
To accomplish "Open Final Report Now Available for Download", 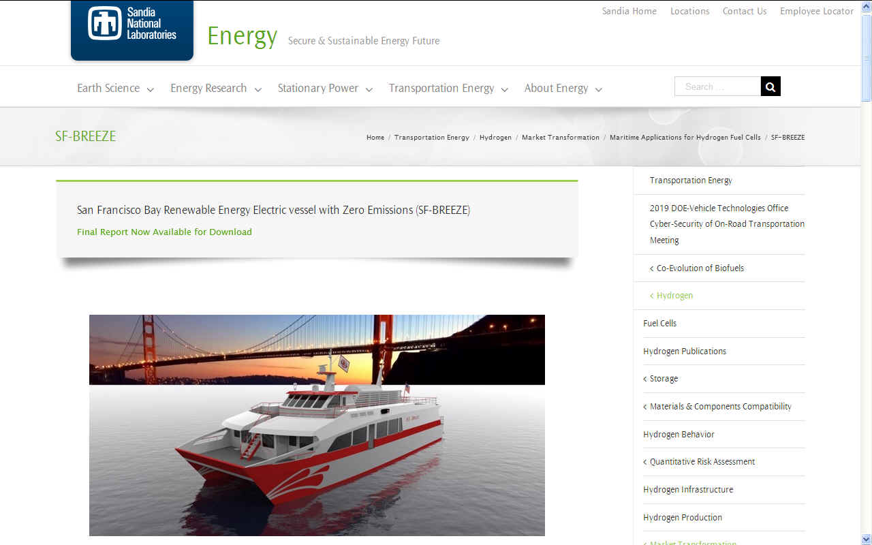I will point(164,232).
